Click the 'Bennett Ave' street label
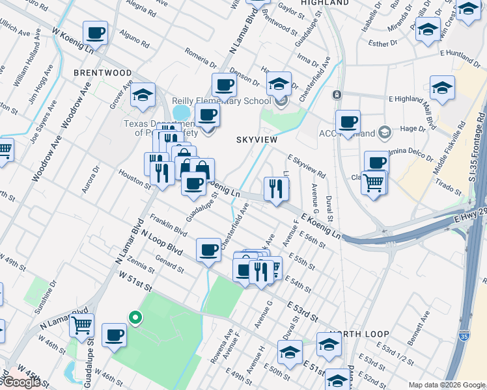 [419, 328]
